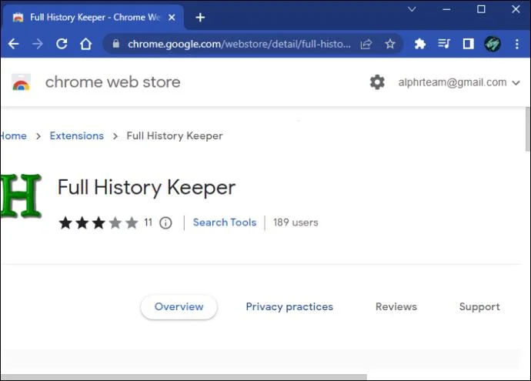Image resolution: width=531 pixels, height=381 pixels.
Task: Click the Chrome Web Store logo
Action: [22, 82]
